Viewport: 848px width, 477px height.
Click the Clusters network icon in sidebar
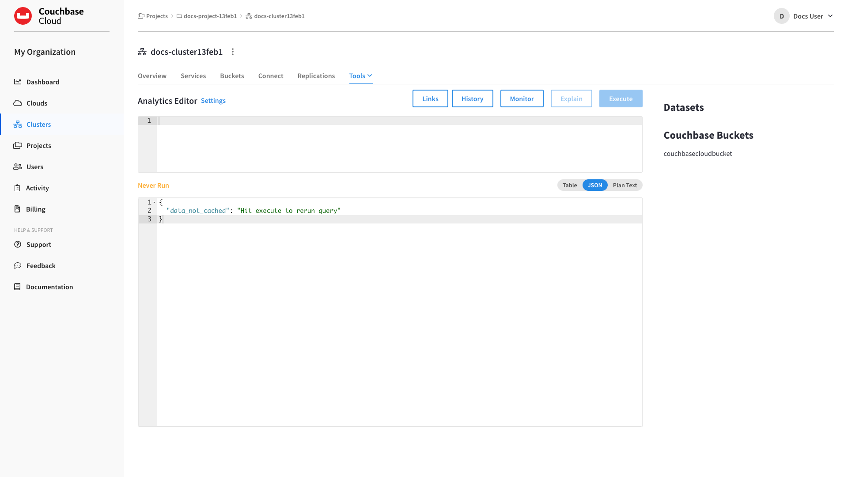pos(18,124)
